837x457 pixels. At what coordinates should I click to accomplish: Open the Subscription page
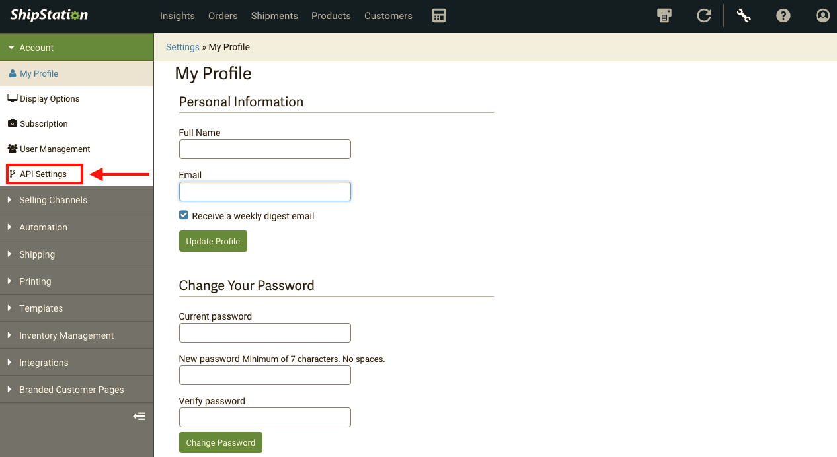(x=77, y=123)
